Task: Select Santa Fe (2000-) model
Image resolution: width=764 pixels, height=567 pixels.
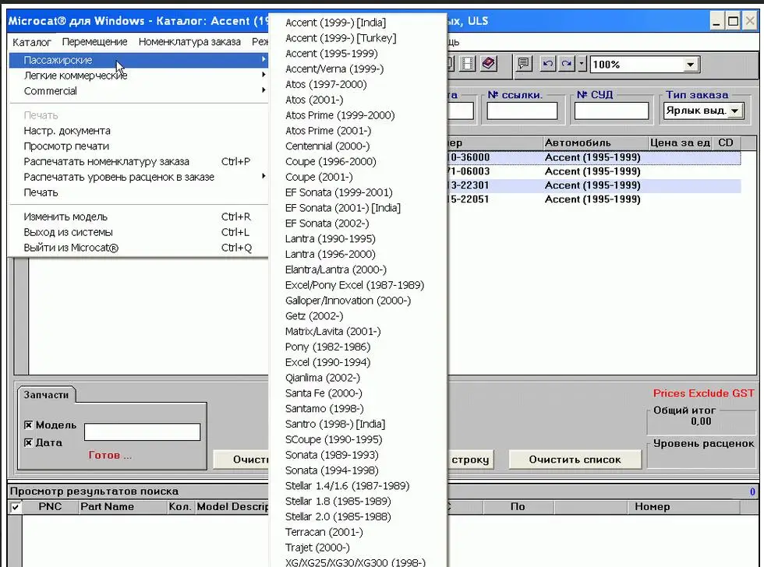Action: 358,393
